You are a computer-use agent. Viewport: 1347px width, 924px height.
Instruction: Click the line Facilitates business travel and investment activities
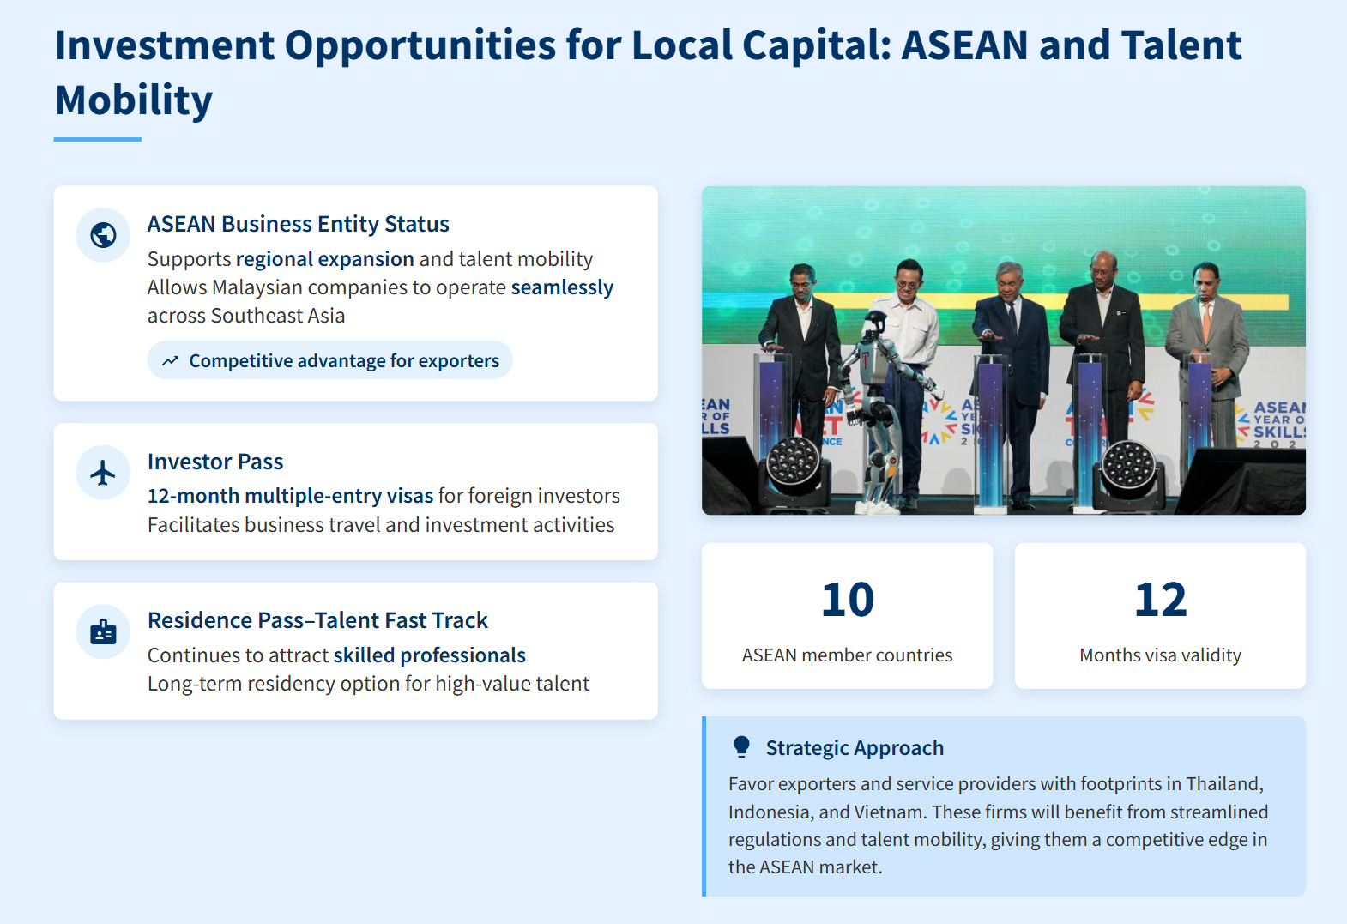tap(381, 525)
